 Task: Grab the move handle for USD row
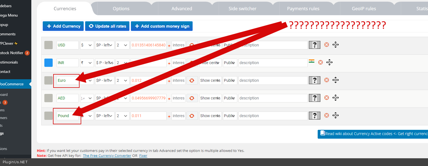coord(335,44)
